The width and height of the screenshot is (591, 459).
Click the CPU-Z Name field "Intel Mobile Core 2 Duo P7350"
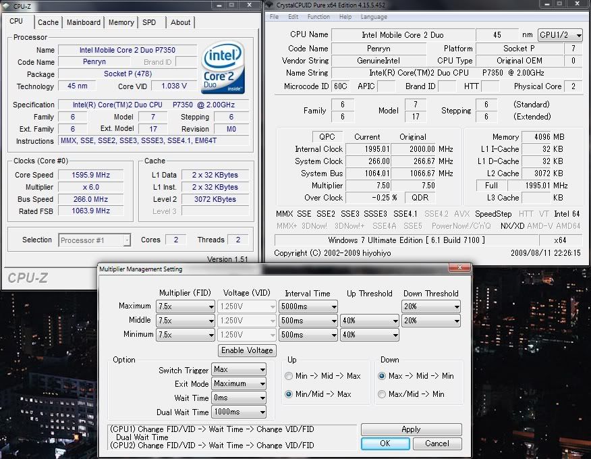tap(128, 50)
